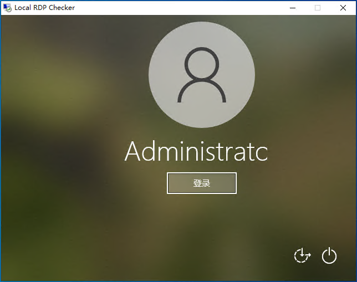Click the Local RDP Checker title text
Screen dimensions: 357x282
tap(44, 8)
